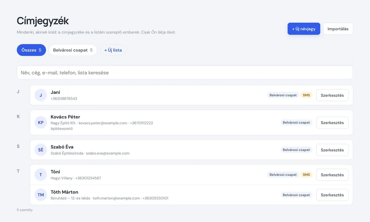Select the Összes list tab
The width and height of the screenshot is (370, 222).
click(31, 50)
